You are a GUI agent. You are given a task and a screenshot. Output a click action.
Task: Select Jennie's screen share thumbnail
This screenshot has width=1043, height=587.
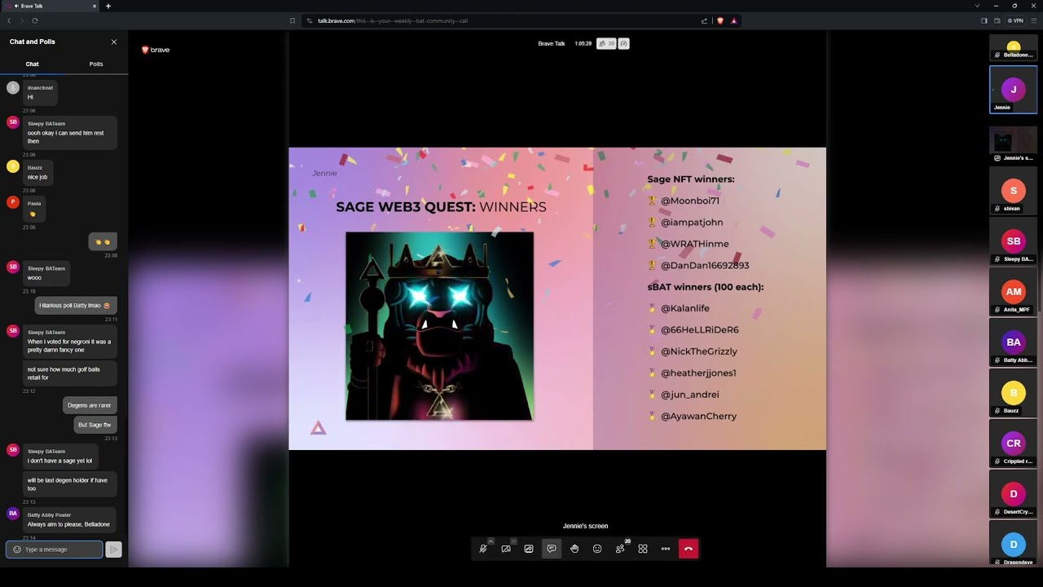[1014, 144]
